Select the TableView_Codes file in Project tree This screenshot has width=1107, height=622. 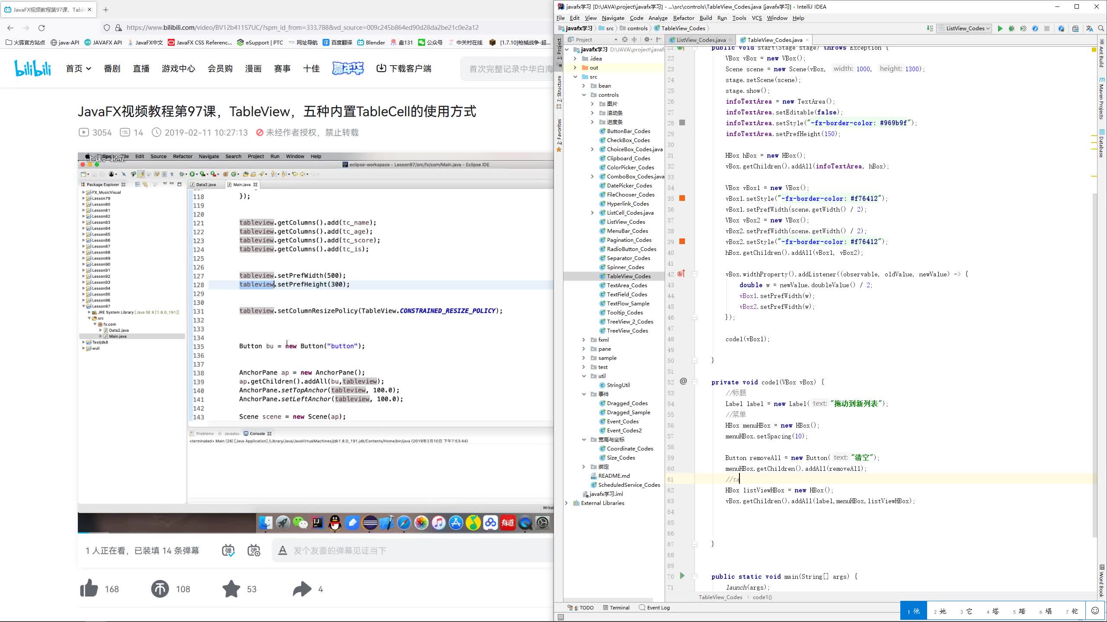coord(630,276)
